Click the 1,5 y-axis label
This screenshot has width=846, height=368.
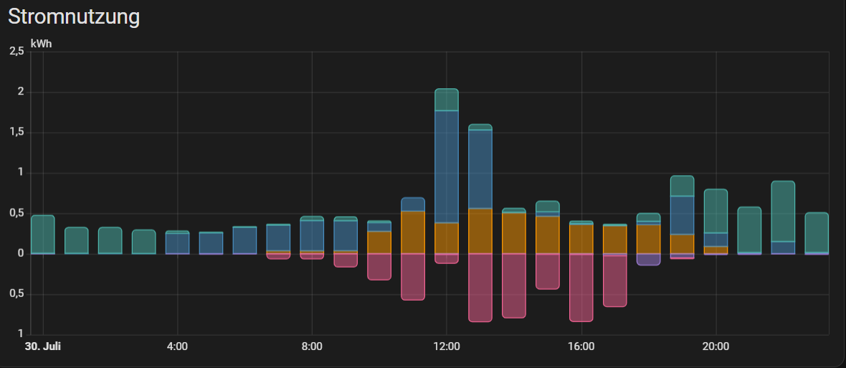click(x=16, y=133)
